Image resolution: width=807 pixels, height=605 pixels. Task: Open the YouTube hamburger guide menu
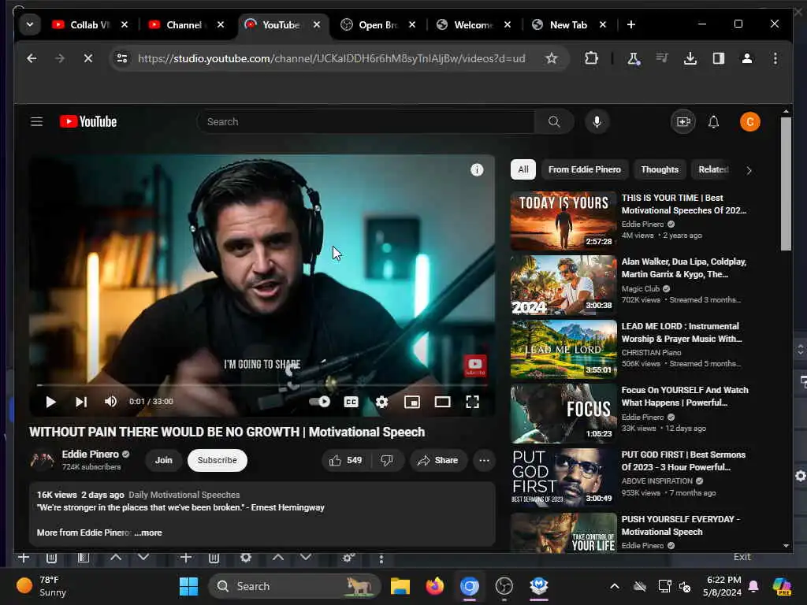[36, 122]
